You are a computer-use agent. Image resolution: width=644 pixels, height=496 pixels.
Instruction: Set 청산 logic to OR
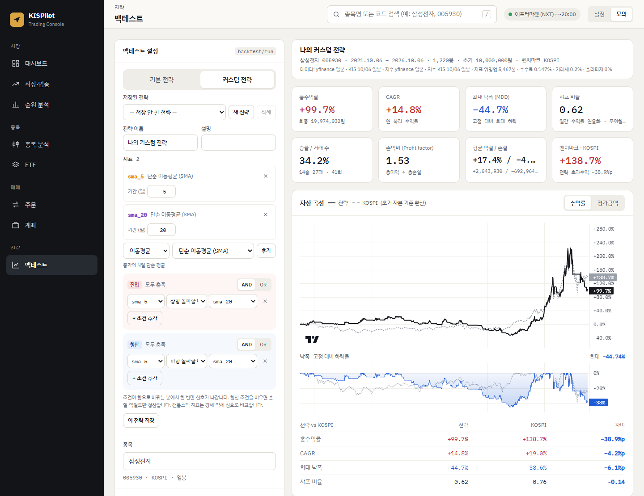click(263, 345)
